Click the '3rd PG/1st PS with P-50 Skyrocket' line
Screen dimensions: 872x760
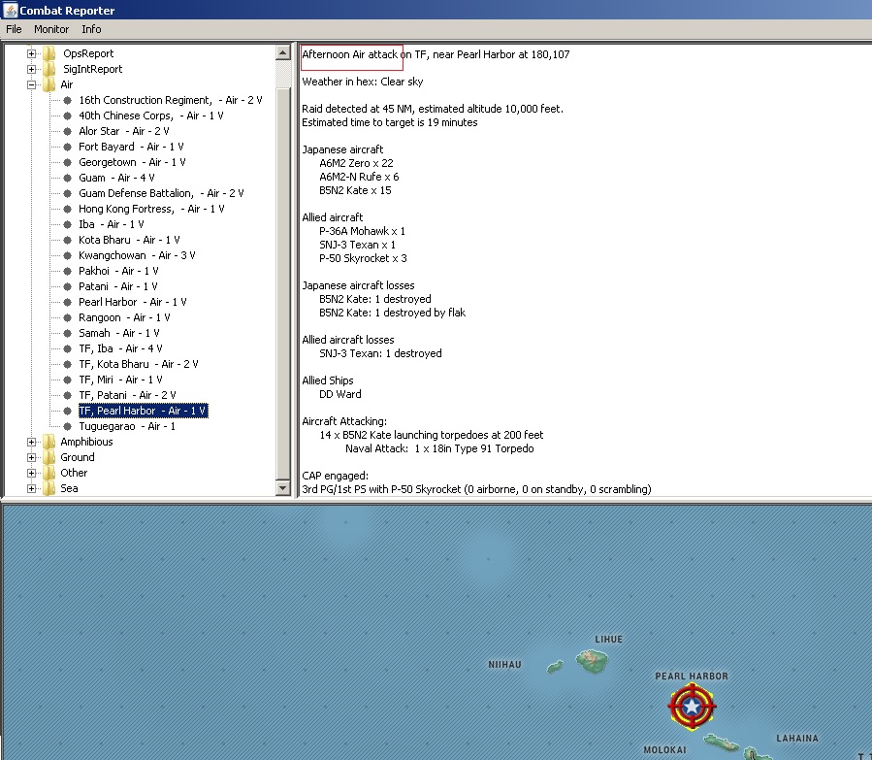tap(476, 489)
